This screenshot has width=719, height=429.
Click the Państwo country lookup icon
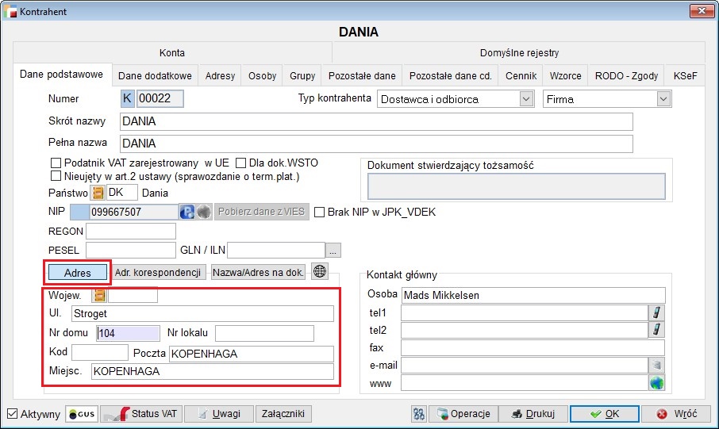tap(98, 192)
